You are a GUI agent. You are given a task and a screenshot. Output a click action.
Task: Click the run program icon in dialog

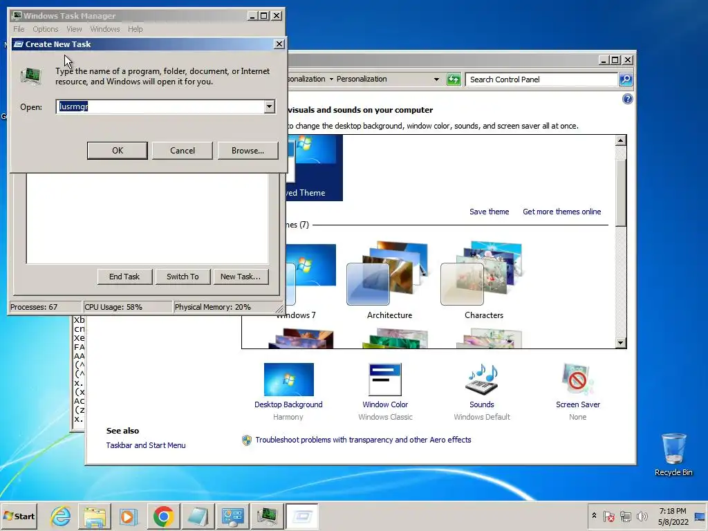click(31, 76)
